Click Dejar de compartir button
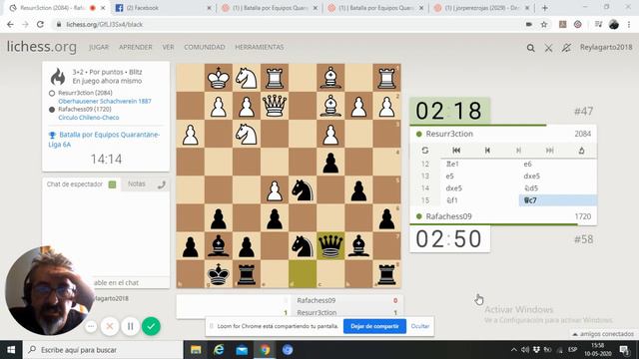The image size is (639, 359). (374, 326)
